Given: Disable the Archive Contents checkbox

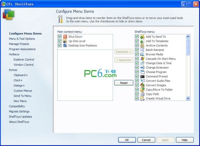Looking at the screenshot, I should (137, 46).
